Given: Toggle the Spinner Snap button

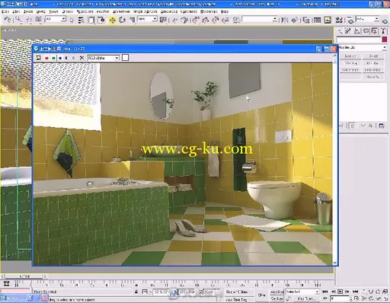Looking at the screenshot, I should 225,20.
